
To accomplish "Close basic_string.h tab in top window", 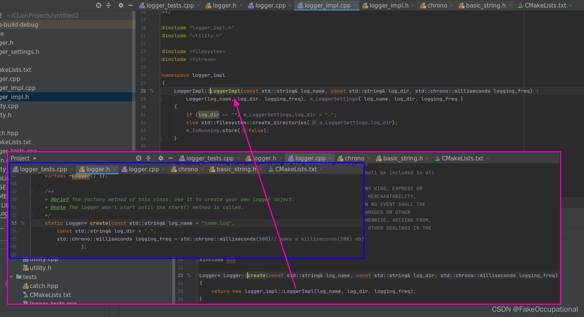I will [510, 5].
